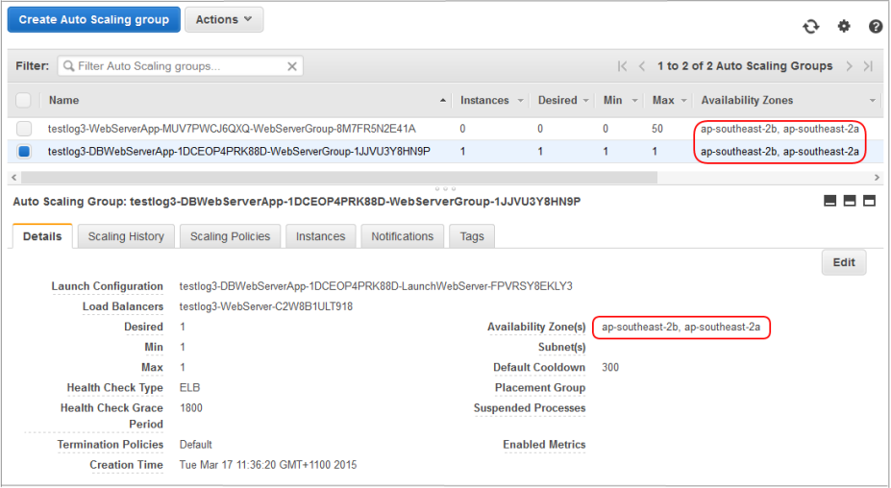Go to first page of groups
Viewport: 891px width, 488px height.
(x=622, y=66)
